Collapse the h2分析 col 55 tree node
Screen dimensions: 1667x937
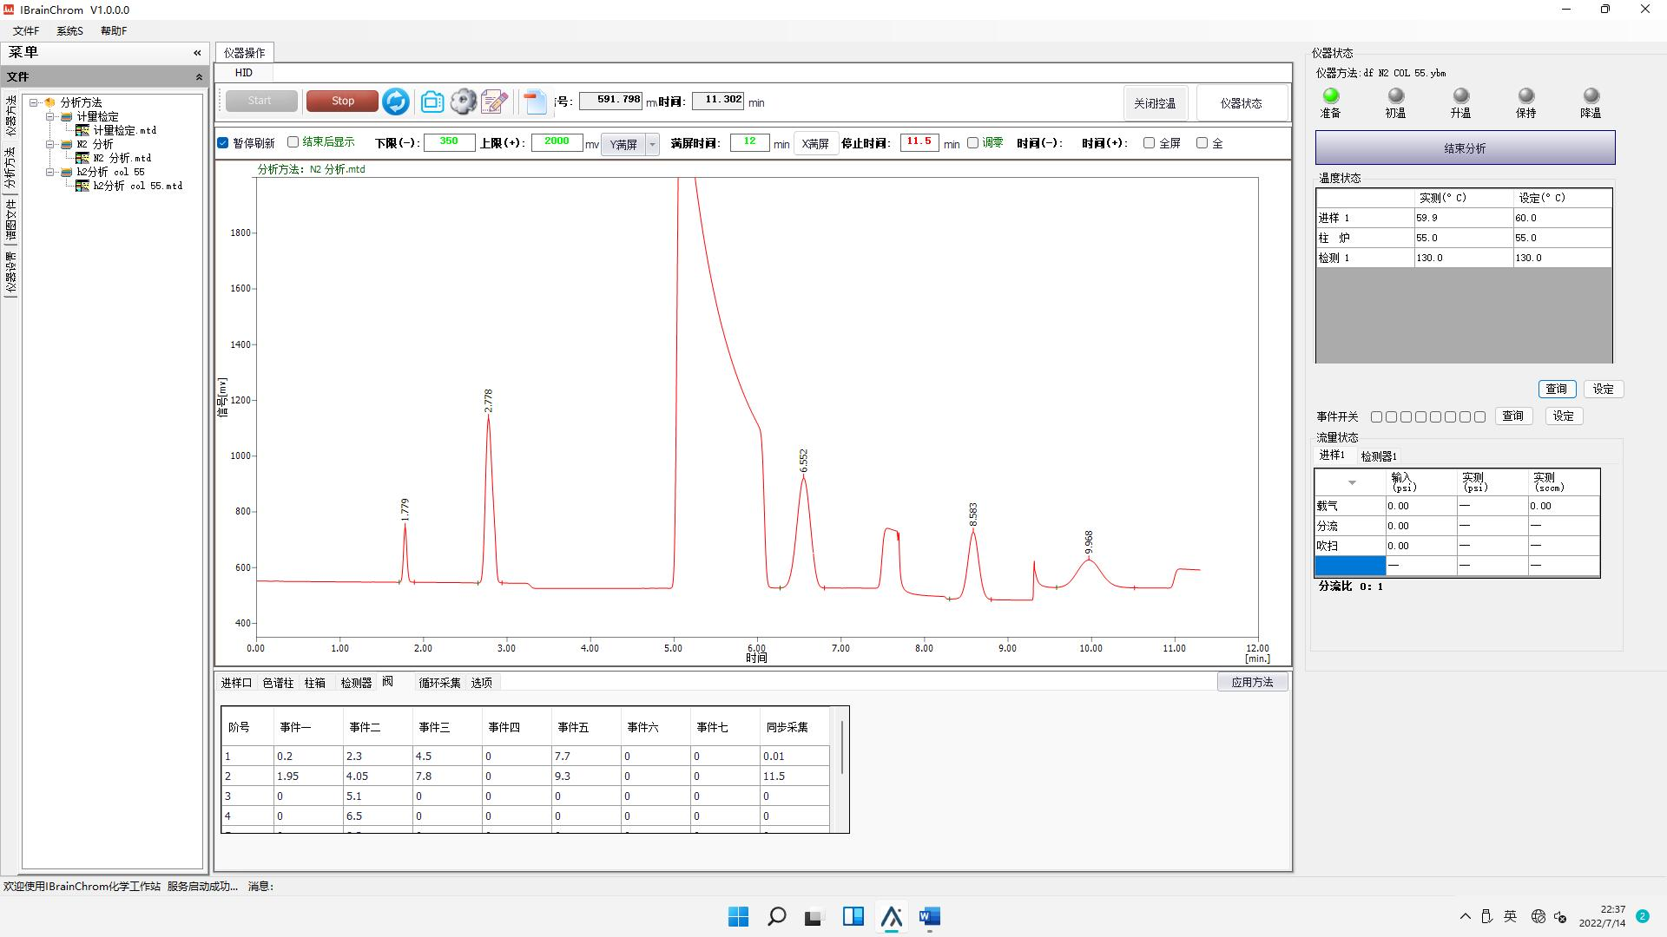tap(50, 172)
